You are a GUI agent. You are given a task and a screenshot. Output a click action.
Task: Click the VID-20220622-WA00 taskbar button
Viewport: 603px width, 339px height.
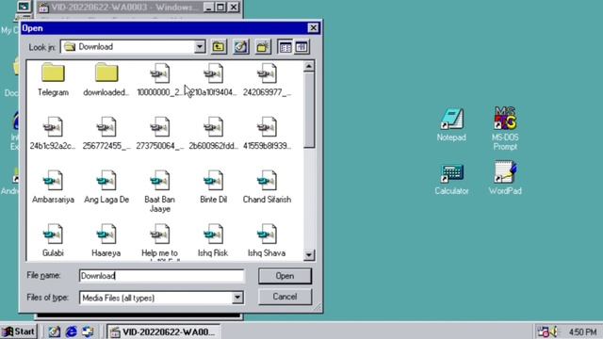coord(163,331)
